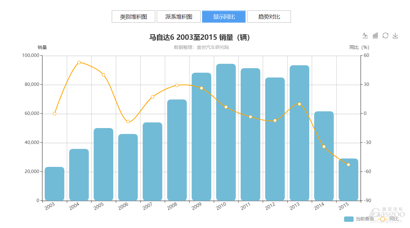
Task: Click the 2013 sales bar
Action: click(x=299, y=133)
